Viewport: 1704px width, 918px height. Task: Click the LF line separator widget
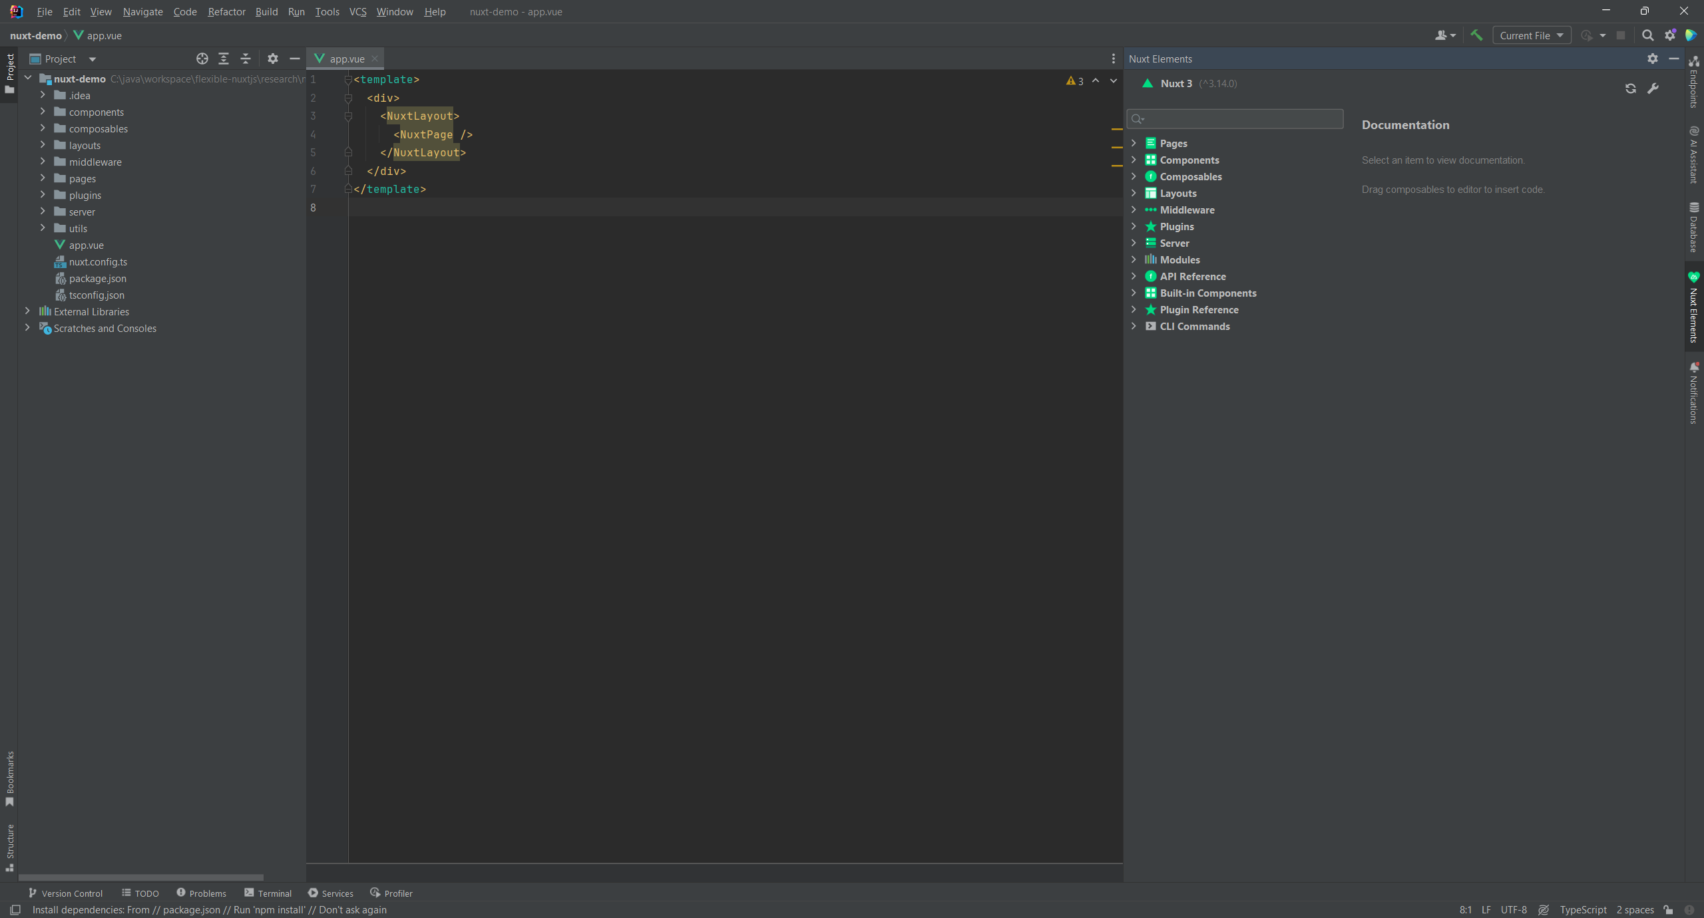point(1486,909)
